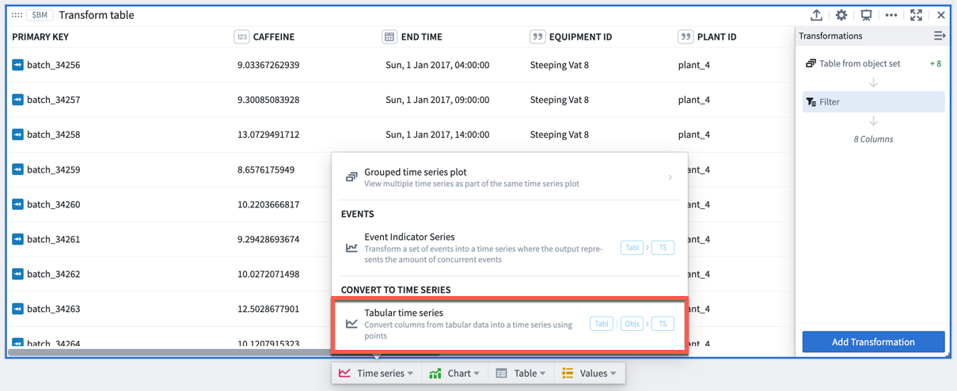The width and height of the screenshot is (957, 391).
Task: Click Tabl tag on Tabular time series
Action: pyautogui.click(x=602, y=324)
